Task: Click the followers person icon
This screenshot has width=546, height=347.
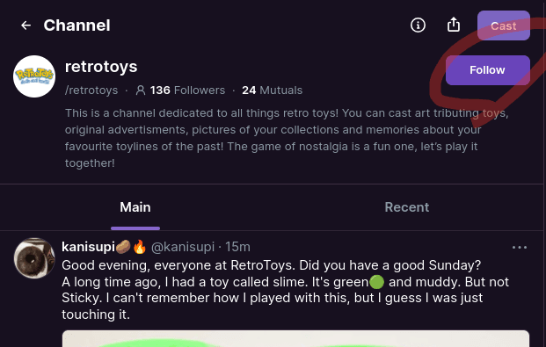Action: [141, 90]
